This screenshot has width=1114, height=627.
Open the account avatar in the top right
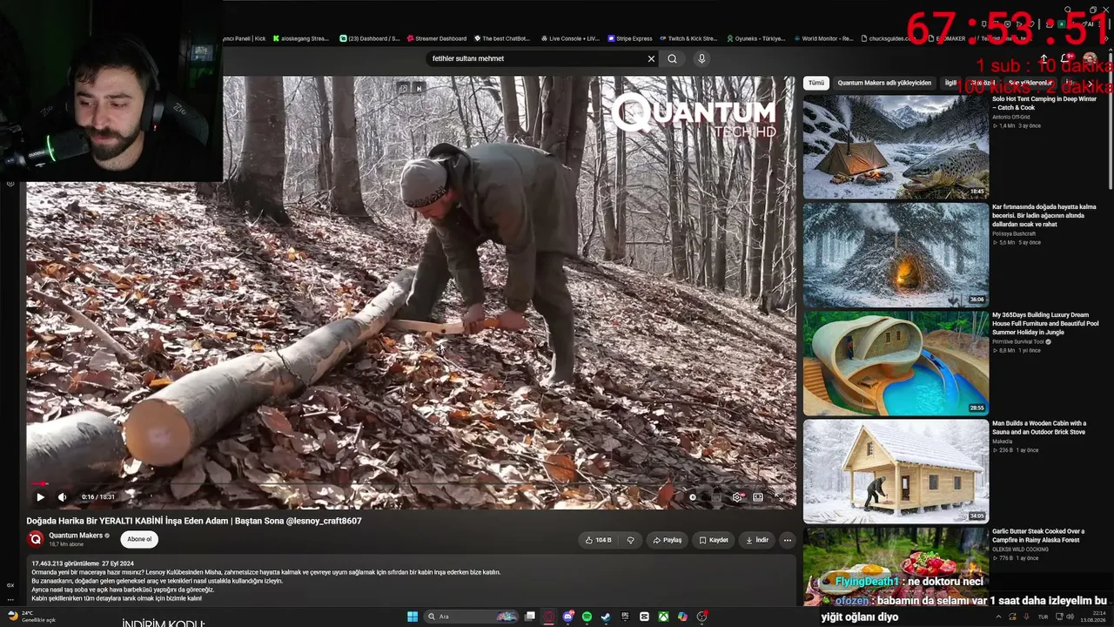pos(1090,58)
